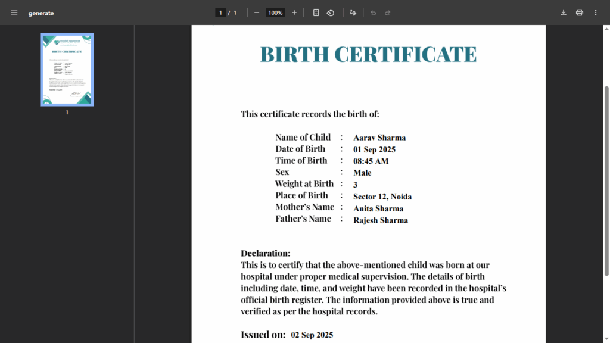The width and height of the screenshot is (610, 343).
Task: Download the PDF file
Action: [x=564, y=13]
